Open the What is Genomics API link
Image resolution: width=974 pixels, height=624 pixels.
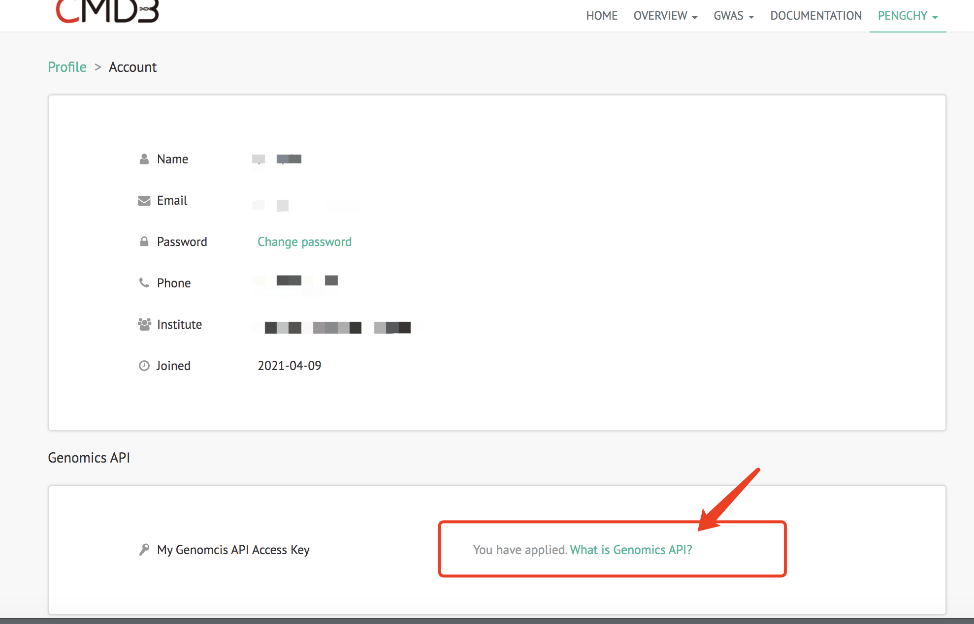631,550
